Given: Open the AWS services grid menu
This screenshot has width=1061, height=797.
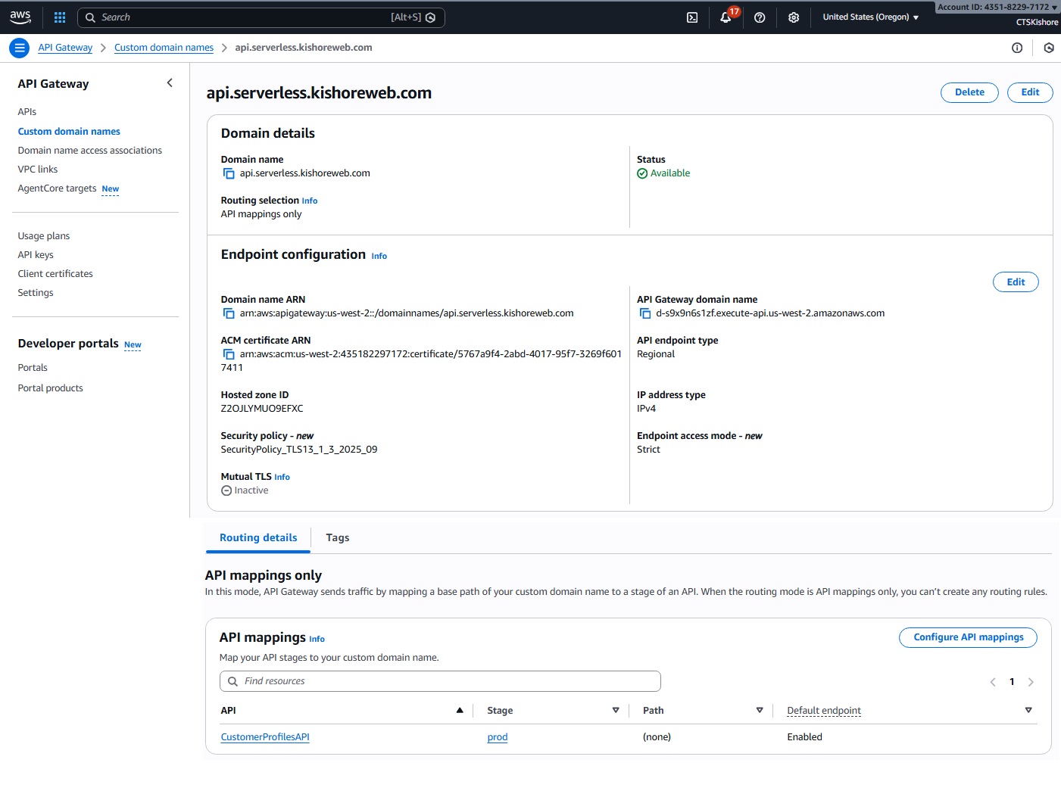Looking at the screenshot, I should [x=60, y=17].
